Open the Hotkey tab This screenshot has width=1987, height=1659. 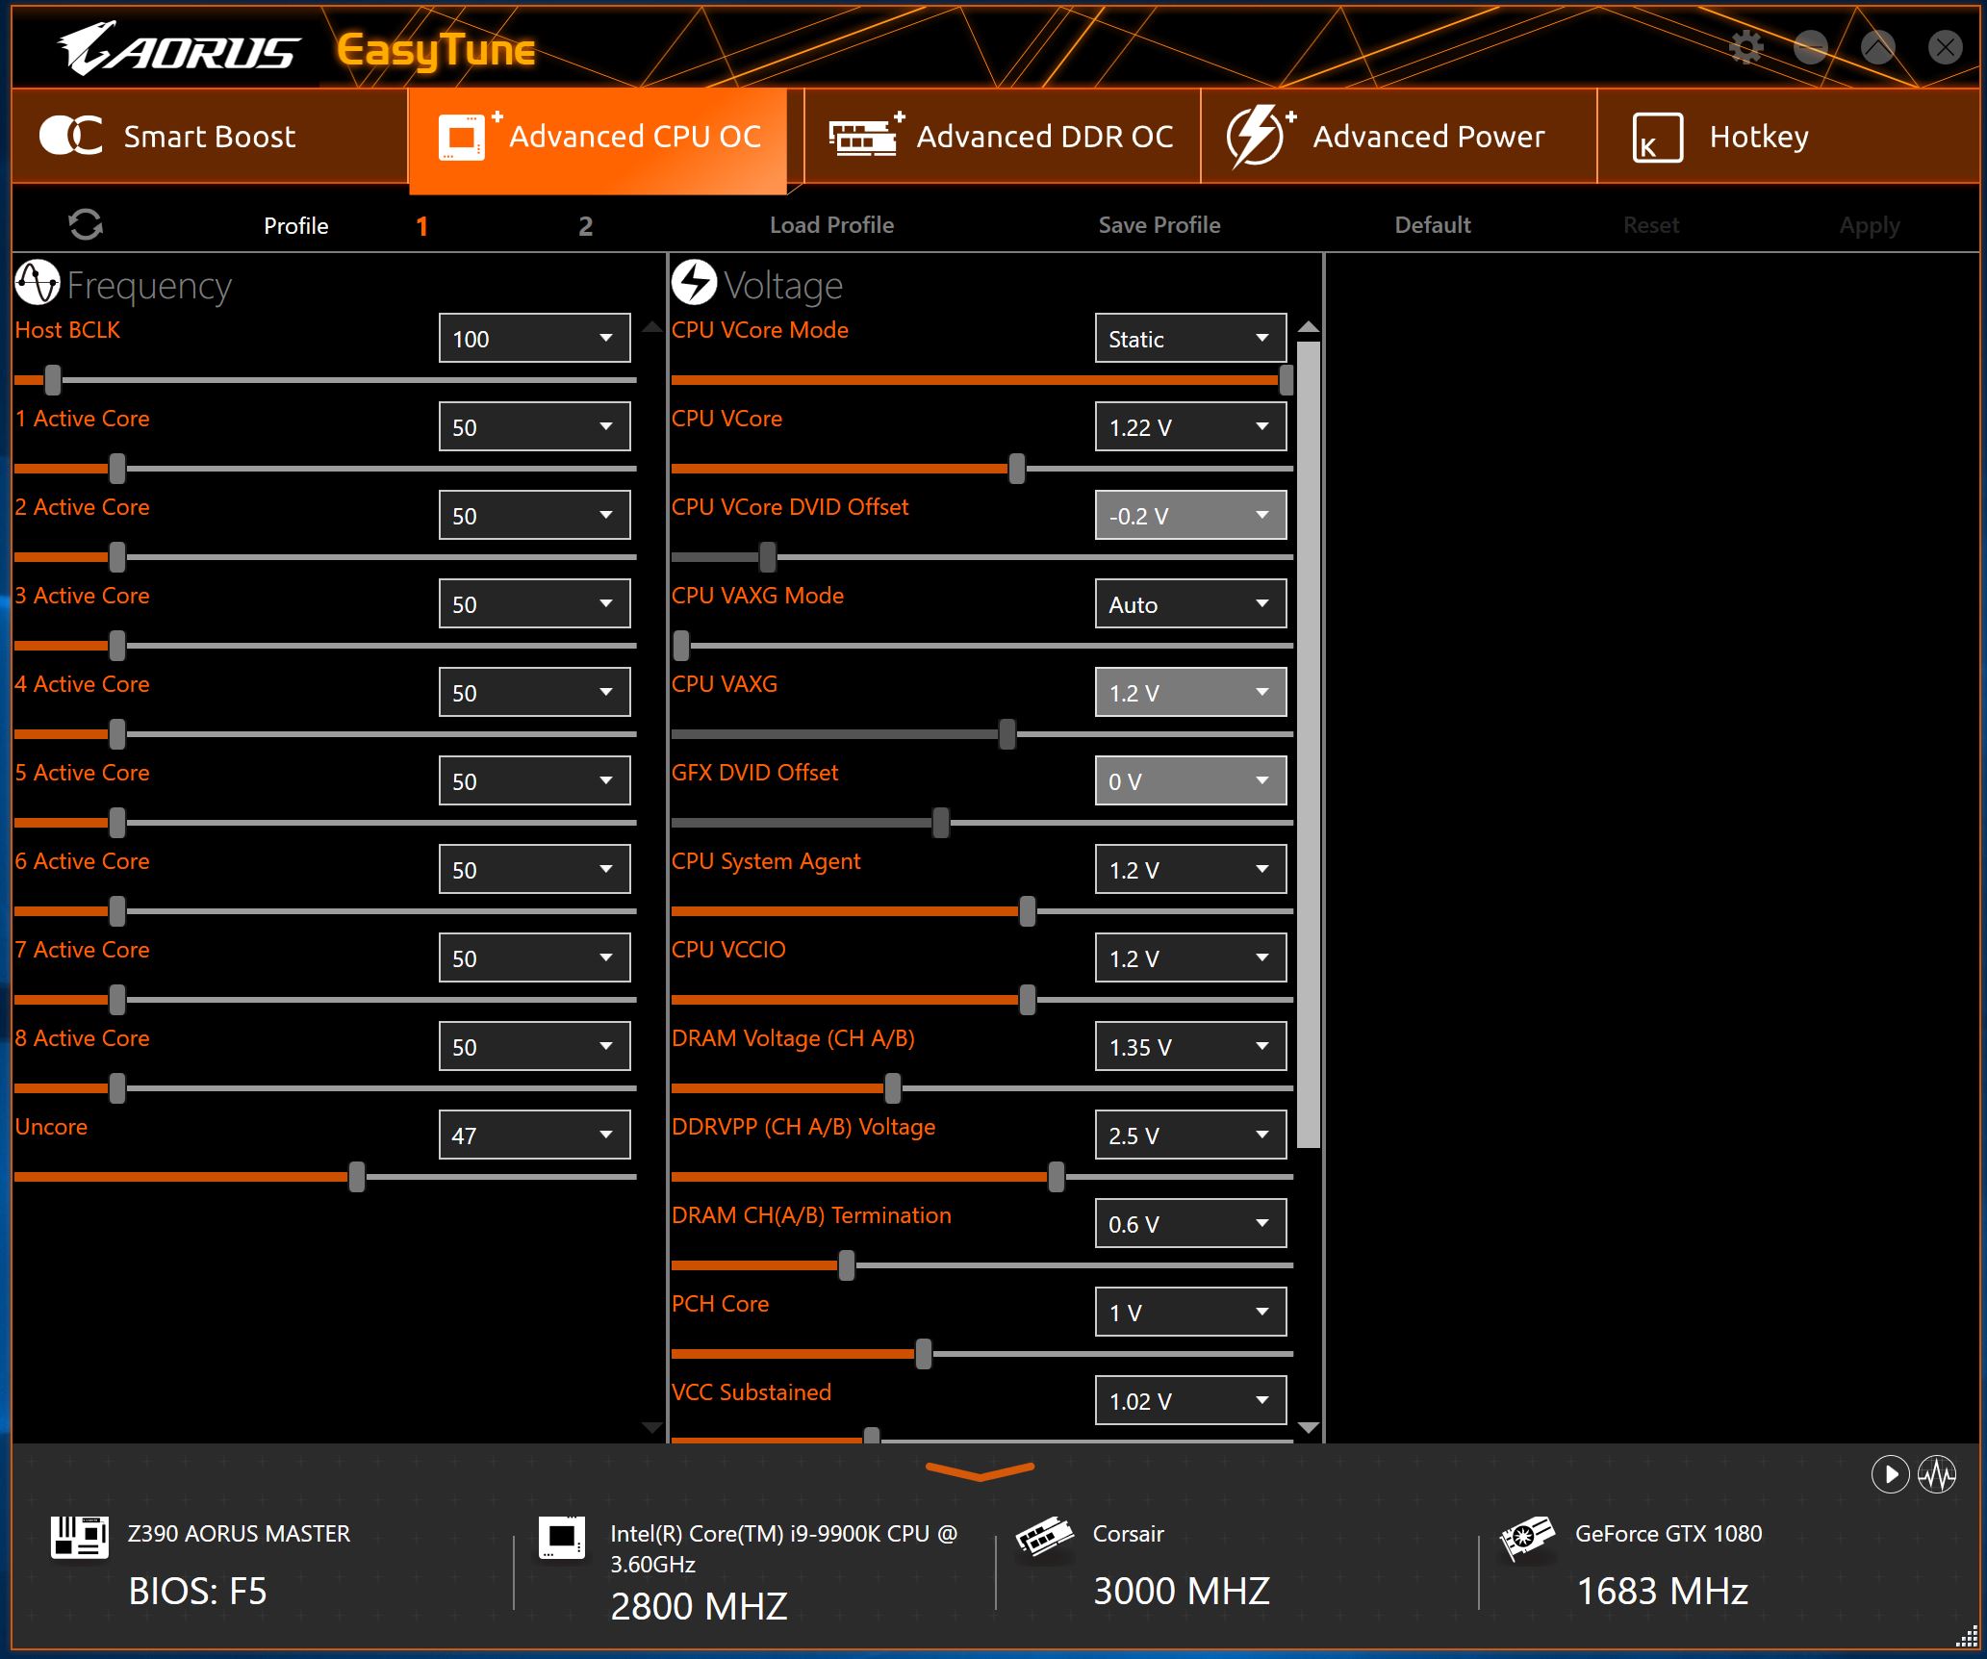click(x=1788, y=136)
